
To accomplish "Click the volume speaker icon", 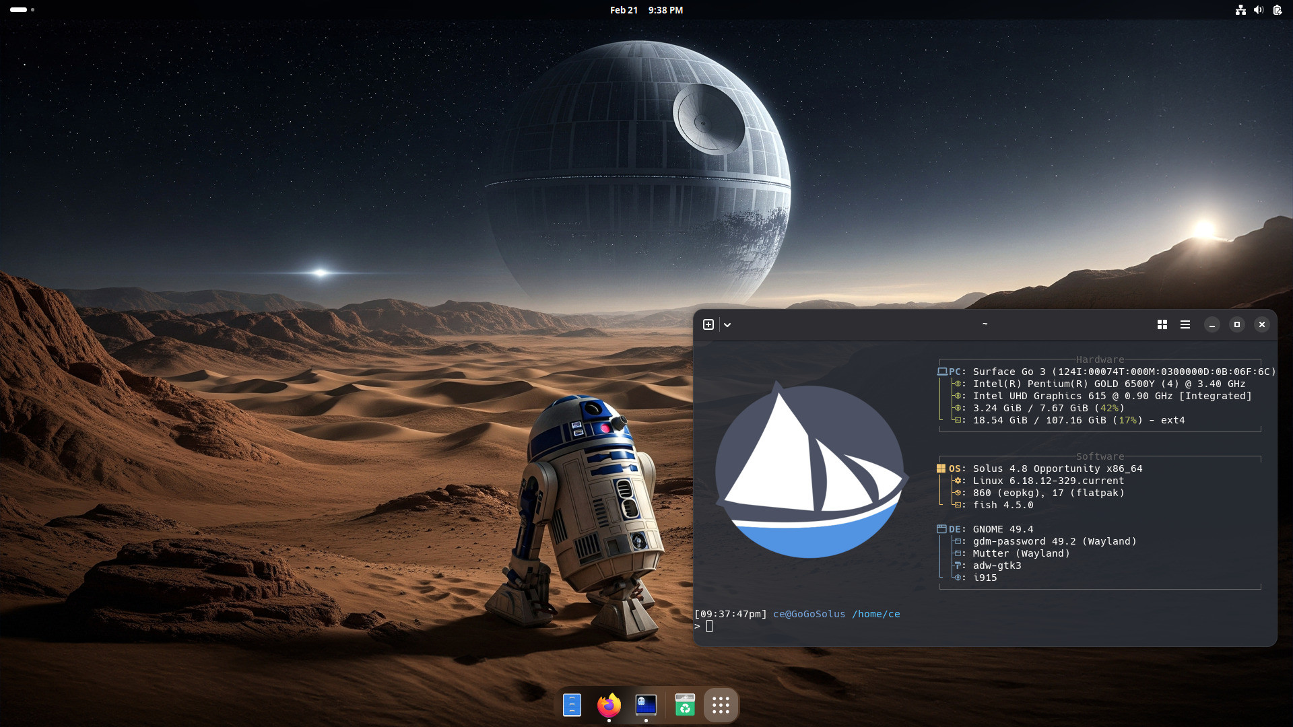I will [x=1258, y=10].
